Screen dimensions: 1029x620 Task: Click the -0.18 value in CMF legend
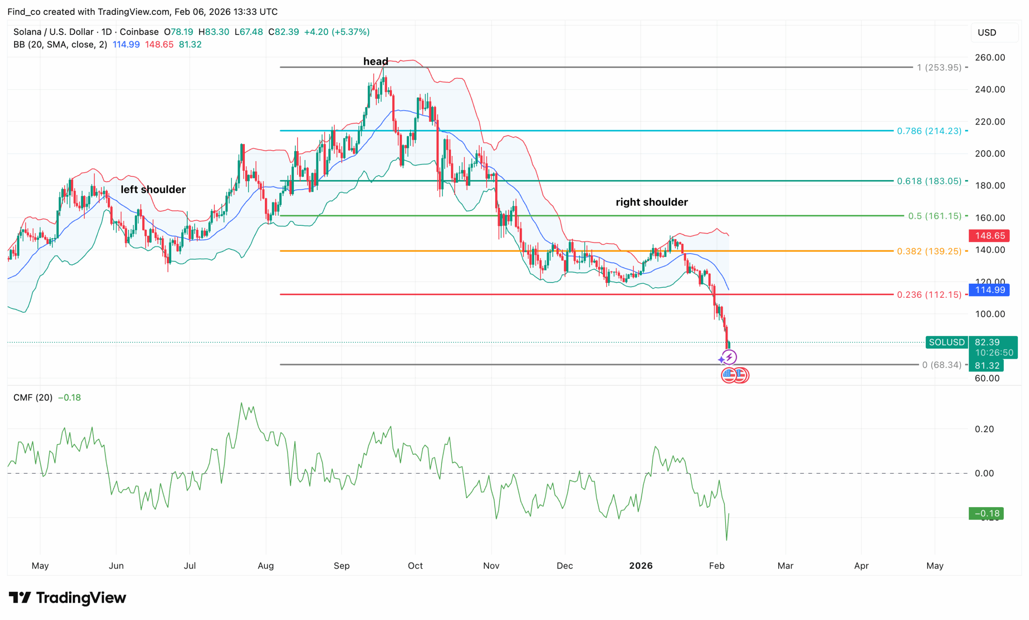pyautogui.click(x=69, y=397)
